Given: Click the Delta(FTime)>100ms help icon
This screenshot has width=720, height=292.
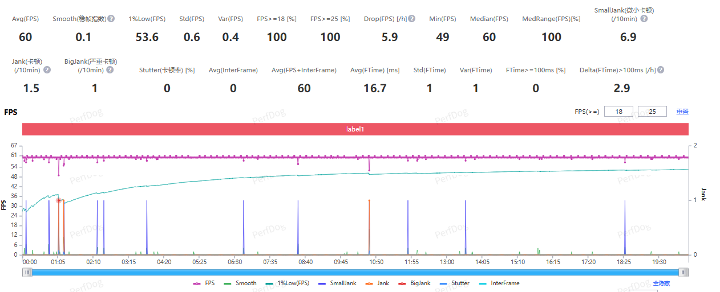Looking at the screenshot, I should coord(660,70).
